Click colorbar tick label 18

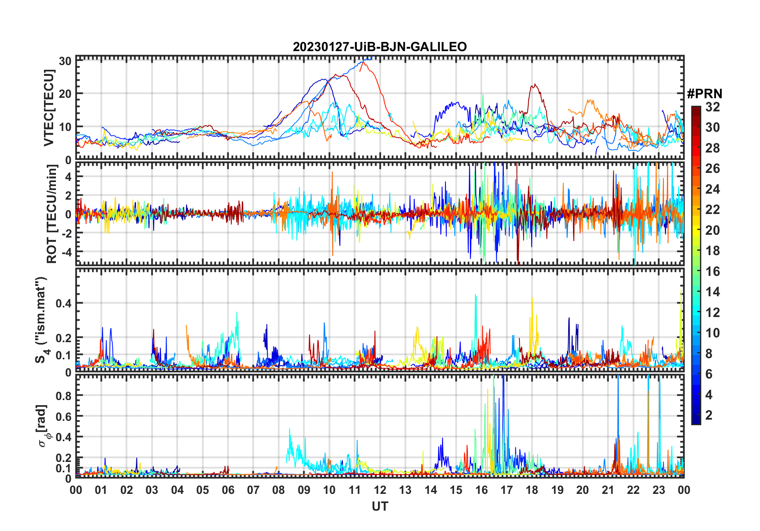coord(712,251)
